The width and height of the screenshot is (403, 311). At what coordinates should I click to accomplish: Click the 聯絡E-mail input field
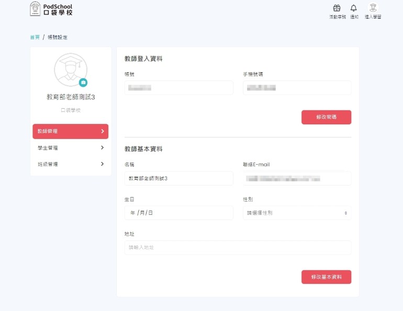coord(297,178)
